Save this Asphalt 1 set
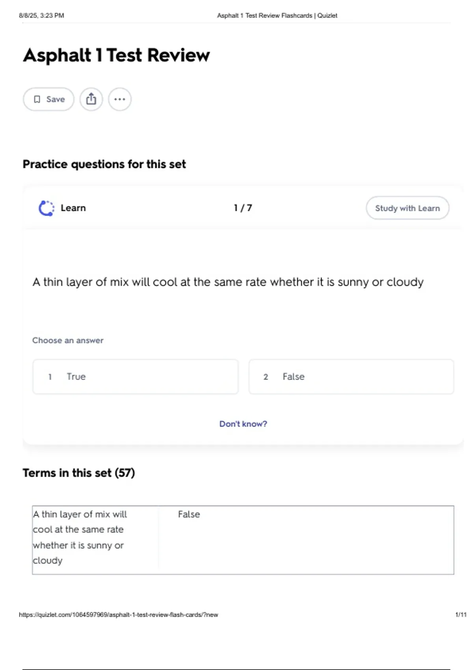 (x=48, y=99)
